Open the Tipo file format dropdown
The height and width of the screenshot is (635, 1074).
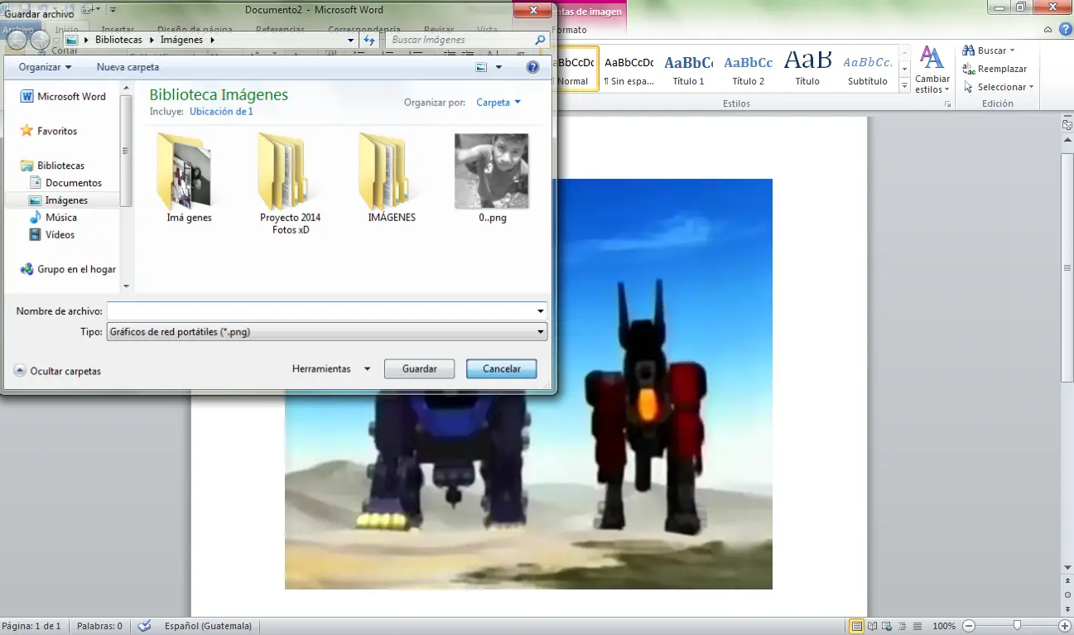pos(327,332)
